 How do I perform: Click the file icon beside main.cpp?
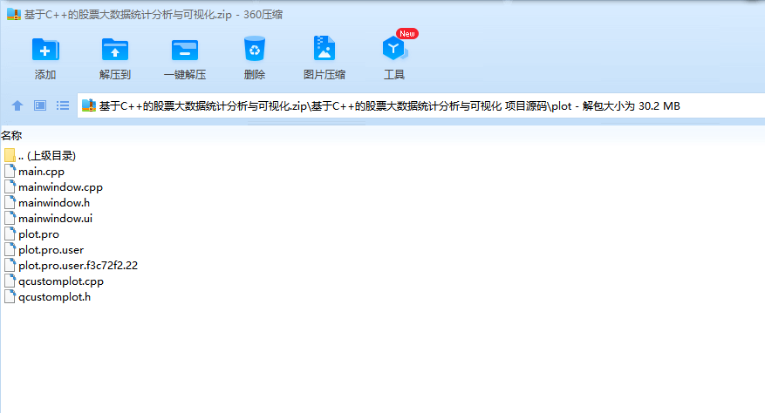point(10,171)
